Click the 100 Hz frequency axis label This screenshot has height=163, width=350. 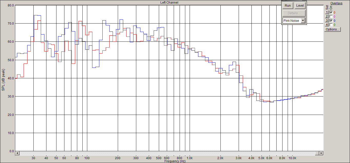[x=87, y=158]
